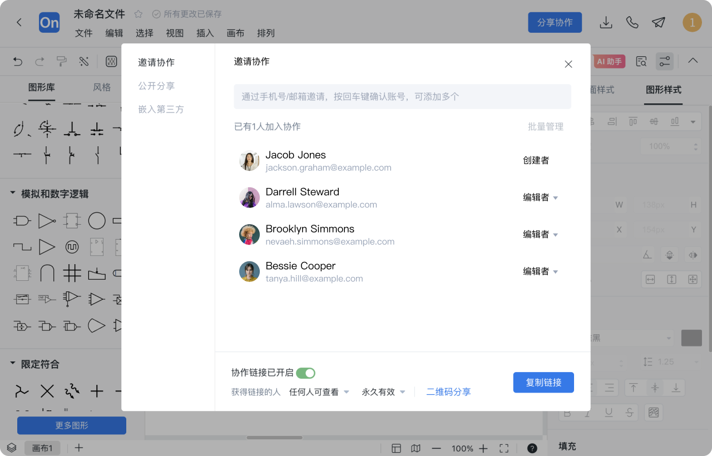Open the 插入 menu
The image size is (712, 456).
pos(205,33)
